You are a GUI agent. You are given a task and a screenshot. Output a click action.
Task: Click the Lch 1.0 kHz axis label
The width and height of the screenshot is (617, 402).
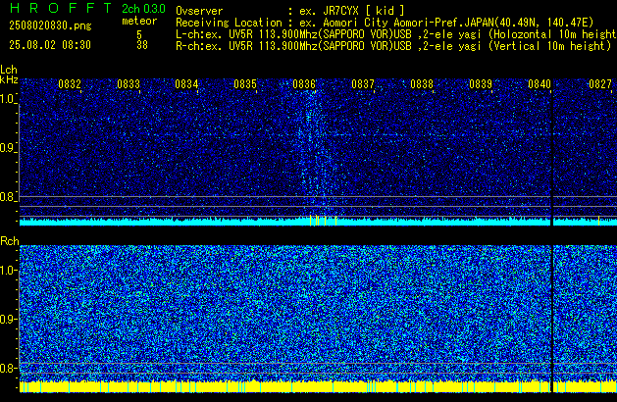point(8,99)
